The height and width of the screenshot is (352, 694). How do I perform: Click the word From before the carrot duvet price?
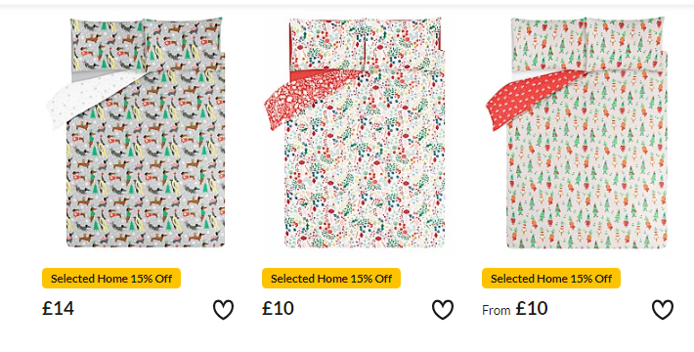click(497, 310)
